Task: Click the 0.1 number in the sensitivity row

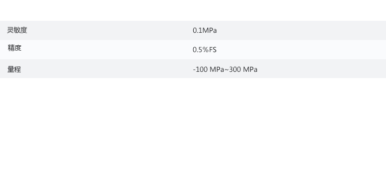Action: (198, 30)
